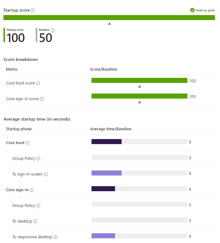Click the Startup score value 100
This screenshot has height=243, width=220.
tap(16, 38)
